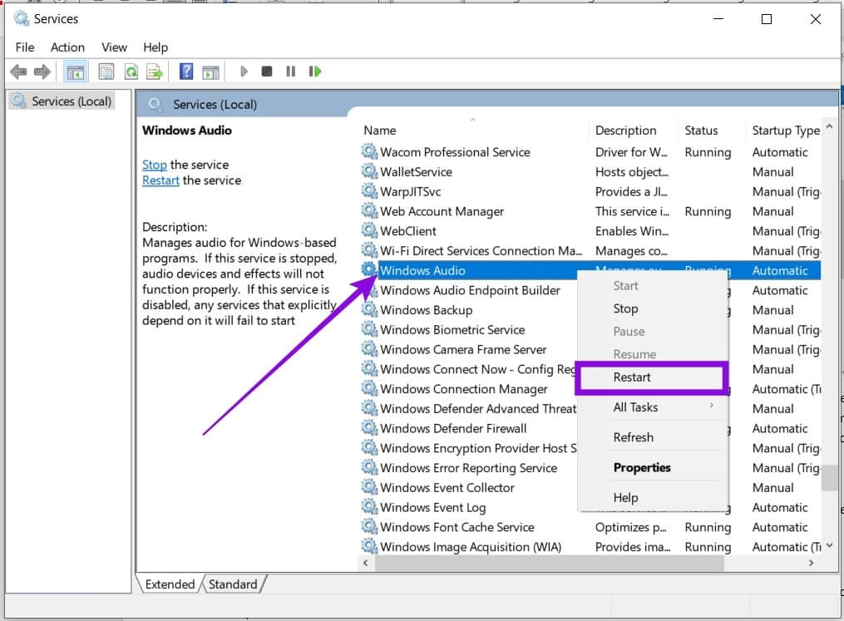Click gear icon beside WarpJITSvc
Image resolution: width=844 pixels, height=621 pixels.
click(x=369, y=191)
